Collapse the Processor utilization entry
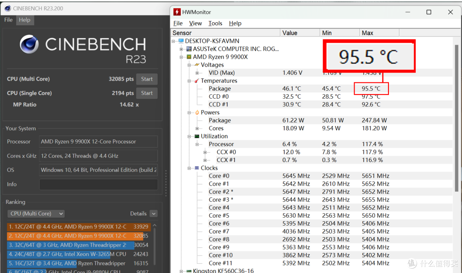462x273 pixels. coord(197,144)
